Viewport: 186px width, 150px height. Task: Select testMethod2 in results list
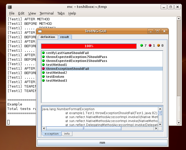point(102,73)
